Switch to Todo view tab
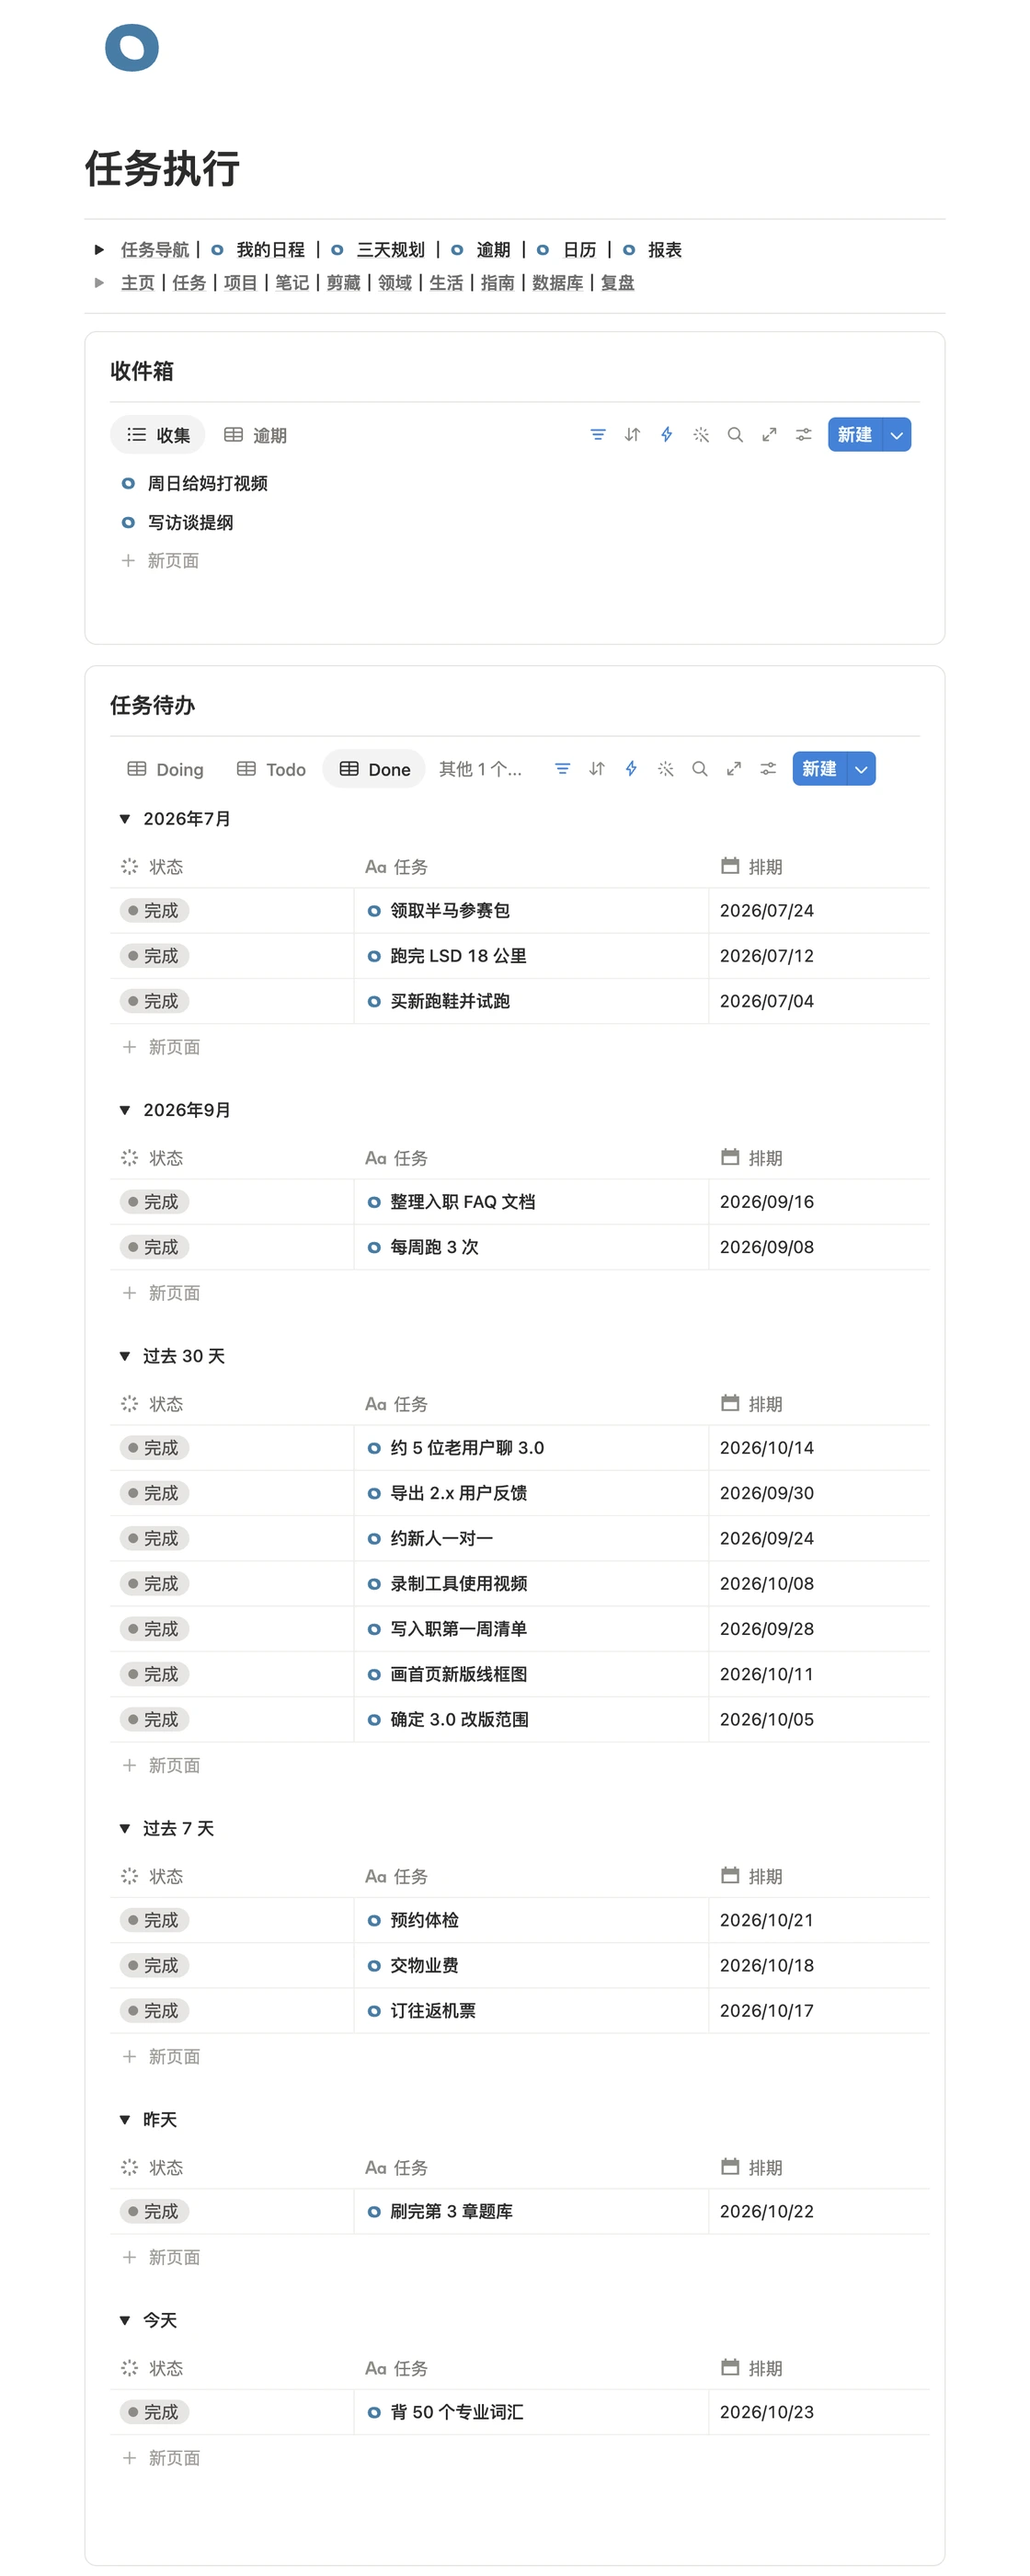The width and height of the screenshot is (1030, 2576). click(271, 768)
